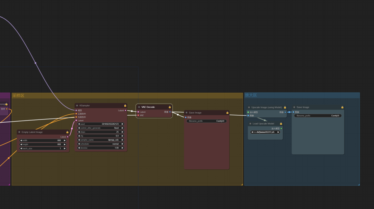Click the 正面条件 input port on KSampler
The height and width of the screenshot is (209, 374).
tap(76, 114)
